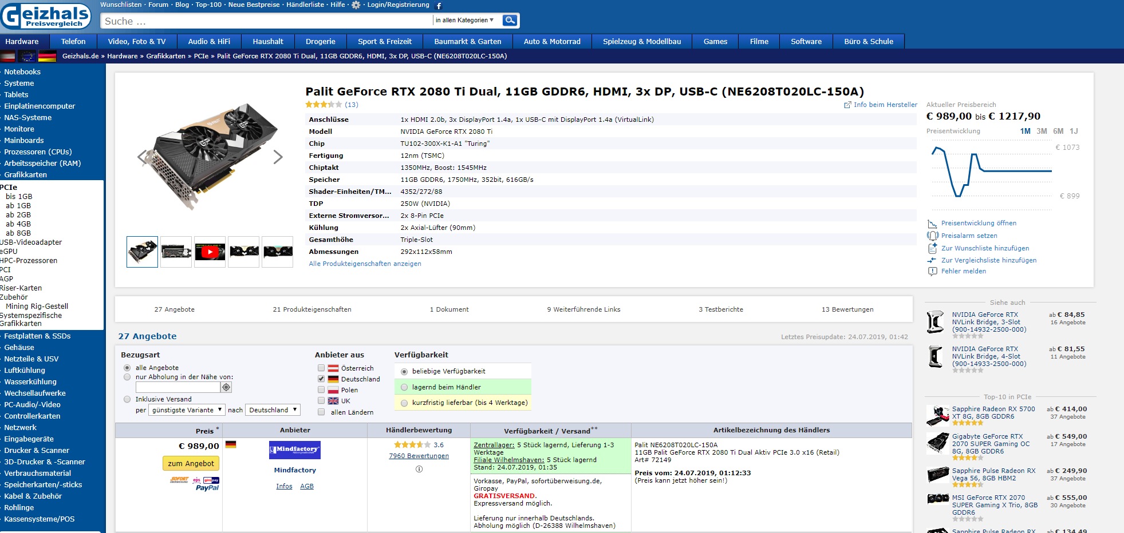Screen dimensions: 1124x533
Task: Tick the Polen checkbox
Action: click(321, 390)
